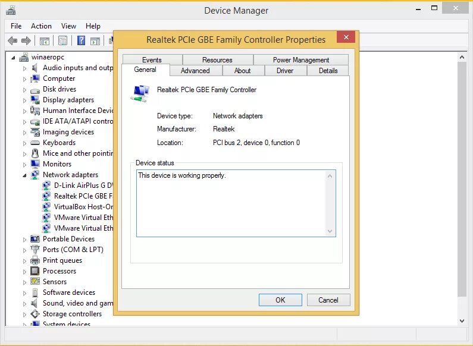Switch to the About tab

click(x=243, y=71)
